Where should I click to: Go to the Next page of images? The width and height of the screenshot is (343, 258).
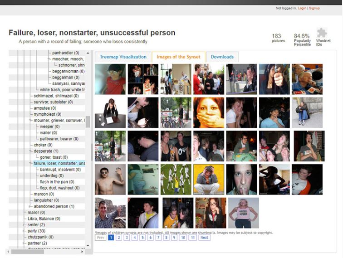coord(204,238)
